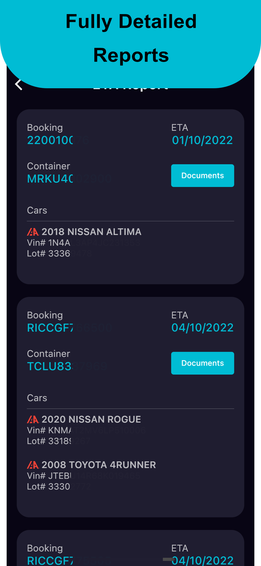Open Documents for container MRKU4
This screenshot has height=566, width=261.
pyautogui.click(x=202, y=175)
